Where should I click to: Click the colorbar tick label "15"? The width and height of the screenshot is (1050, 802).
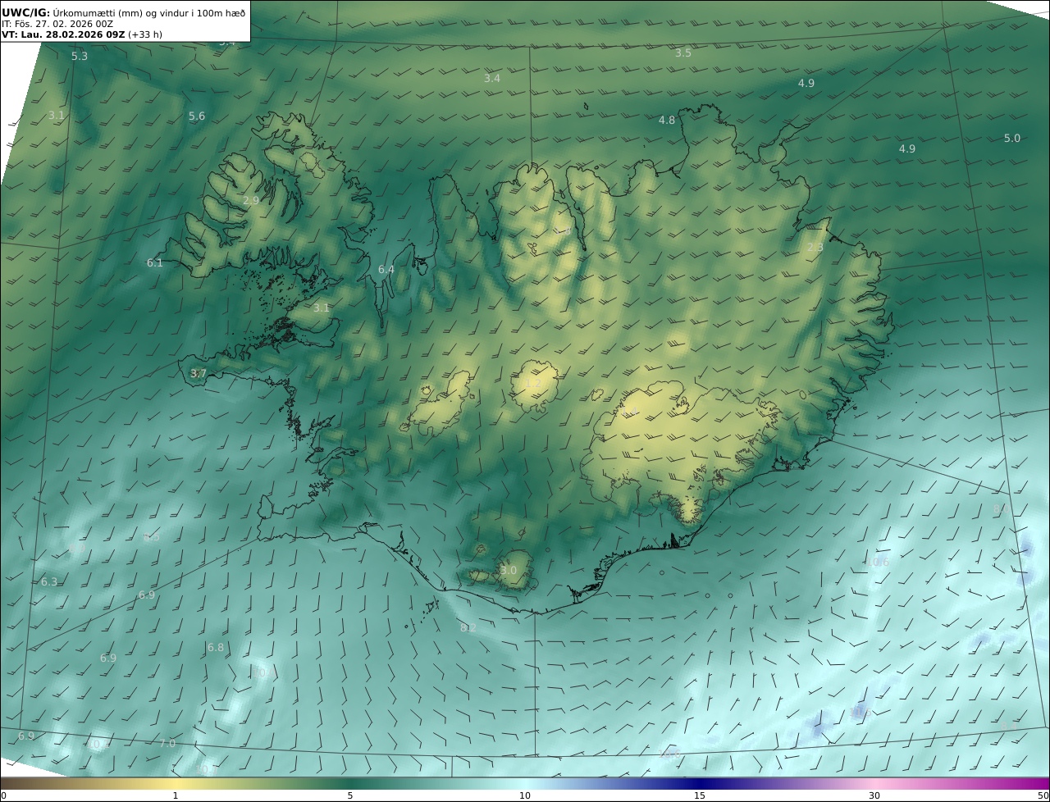[x=700, y=795]
